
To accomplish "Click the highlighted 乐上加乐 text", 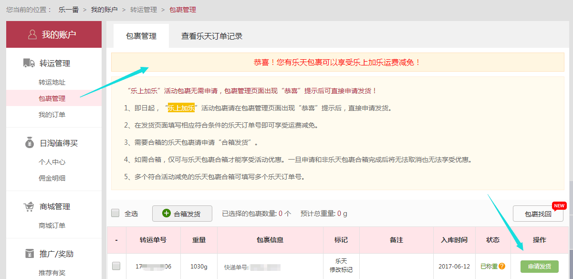I will tap(181, 108).
